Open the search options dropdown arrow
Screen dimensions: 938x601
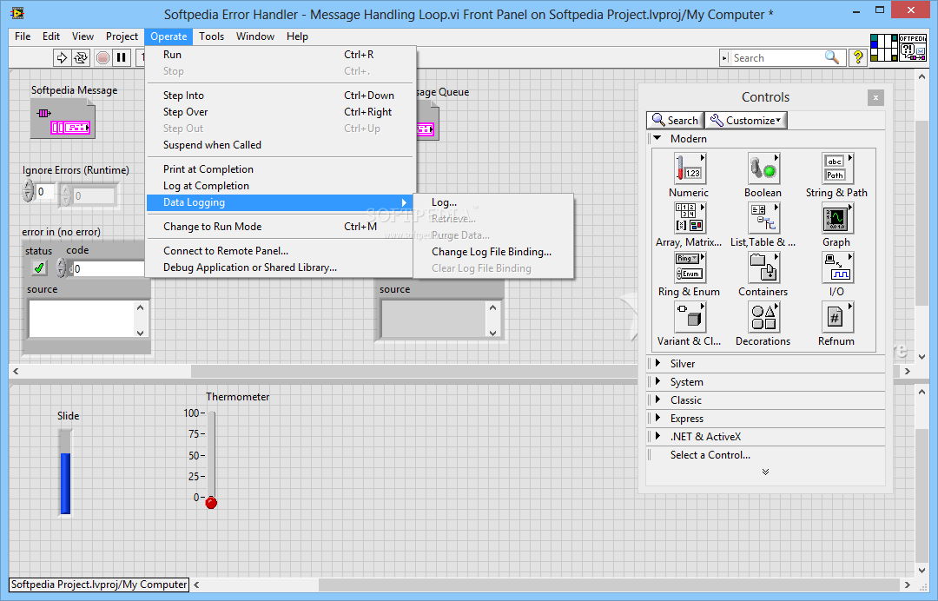pyautogui.click(x=724, y=58)
